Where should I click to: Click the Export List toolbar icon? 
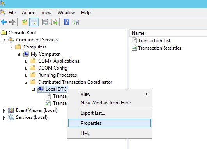click(55, 22)
